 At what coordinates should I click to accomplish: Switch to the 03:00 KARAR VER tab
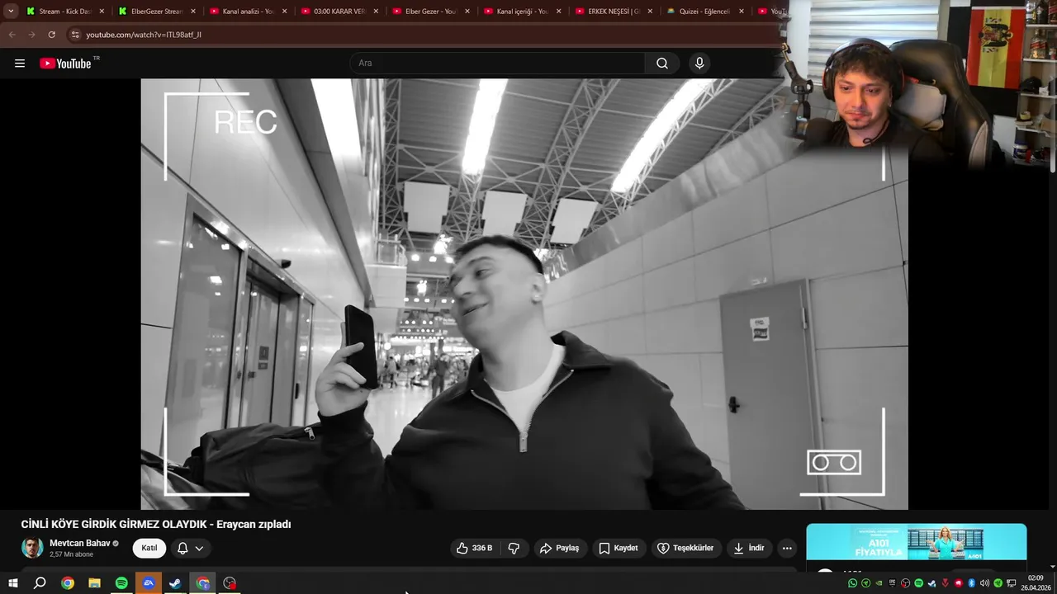(x=339, y=12)
